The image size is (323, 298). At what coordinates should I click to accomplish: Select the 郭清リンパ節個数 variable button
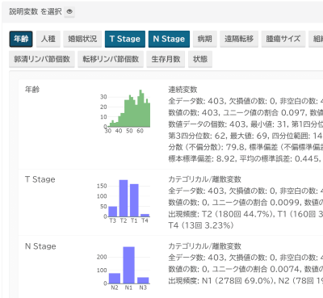click(42, 59)
